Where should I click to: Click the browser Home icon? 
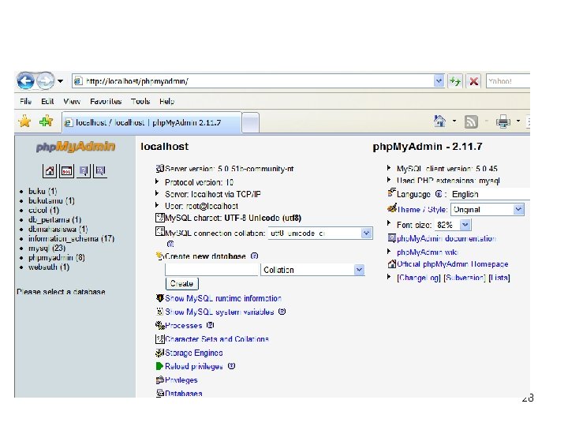439,121
